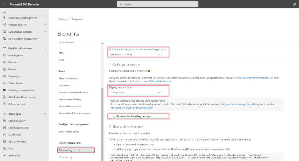Open SIEM settings under APIs
The image size is (299, 161).
[x=61, y=60]
